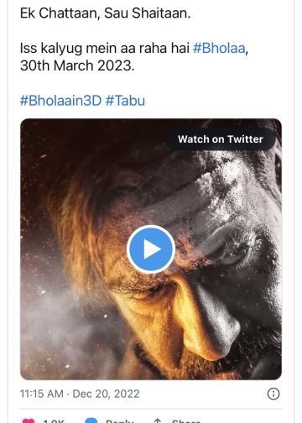Open the #Tabu hashtag

125,101
